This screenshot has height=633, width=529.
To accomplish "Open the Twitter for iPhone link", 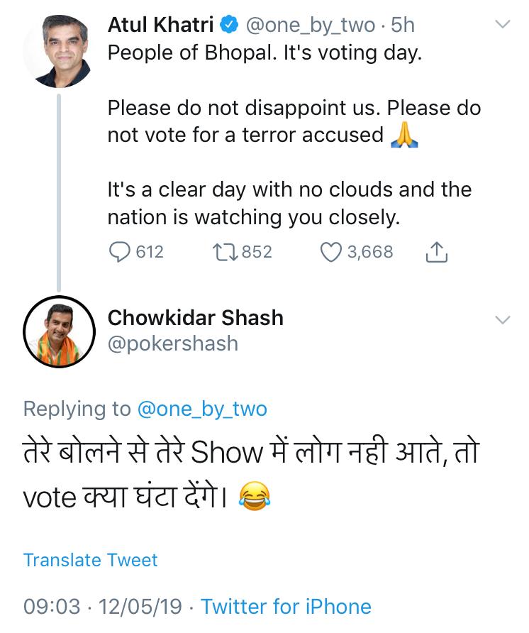I will (286, 607).
